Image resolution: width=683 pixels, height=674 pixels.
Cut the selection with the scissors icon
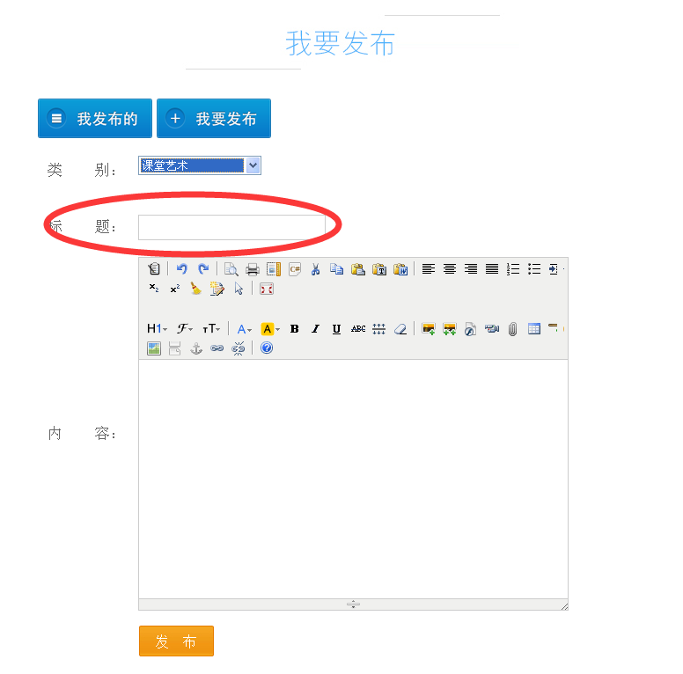tap(315, 269)
